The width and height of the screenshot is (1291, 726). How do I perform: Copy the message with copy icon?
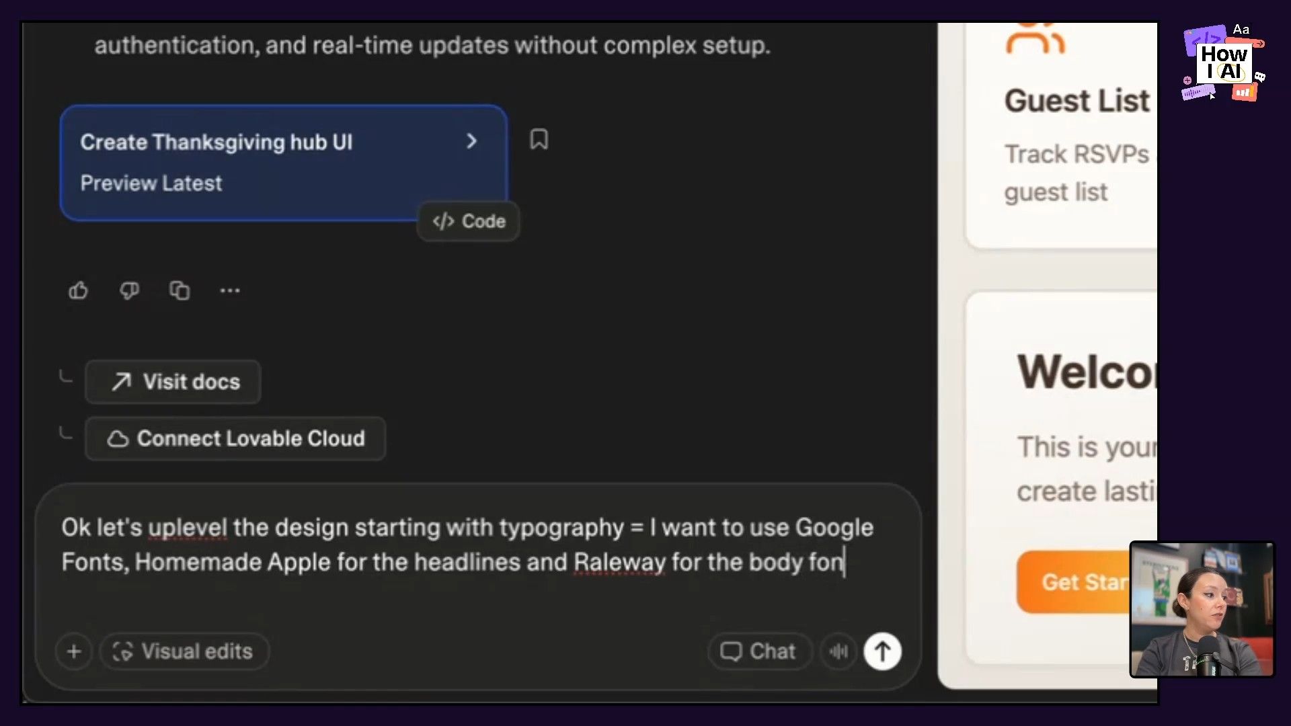click(x=180, y=290)
